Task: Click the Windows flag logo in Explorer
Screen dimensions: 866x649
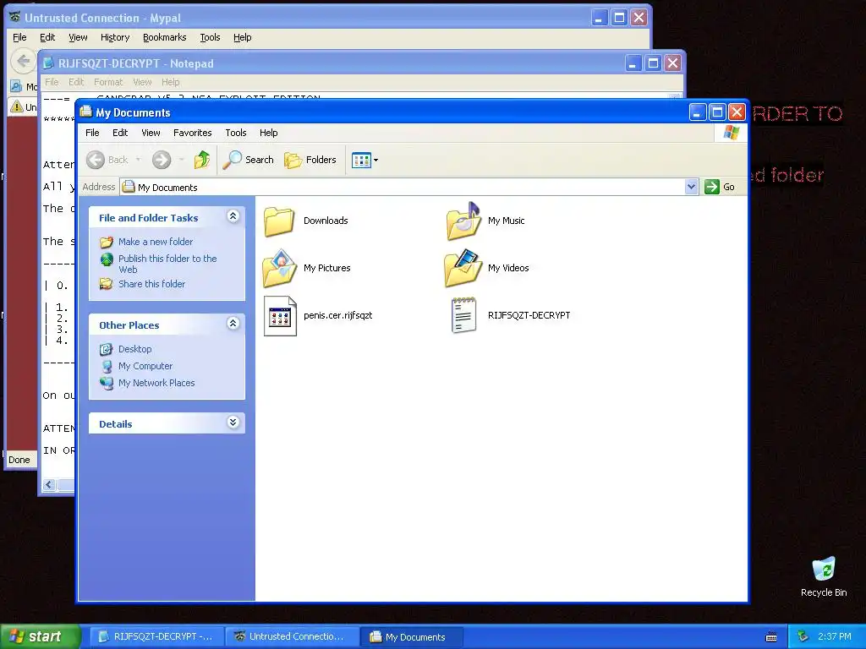Action: pos(732,133)
